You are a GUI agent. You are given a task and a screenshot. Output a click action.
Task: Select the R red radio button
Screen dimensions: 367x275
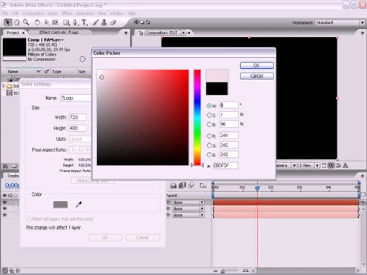[209, 136]
